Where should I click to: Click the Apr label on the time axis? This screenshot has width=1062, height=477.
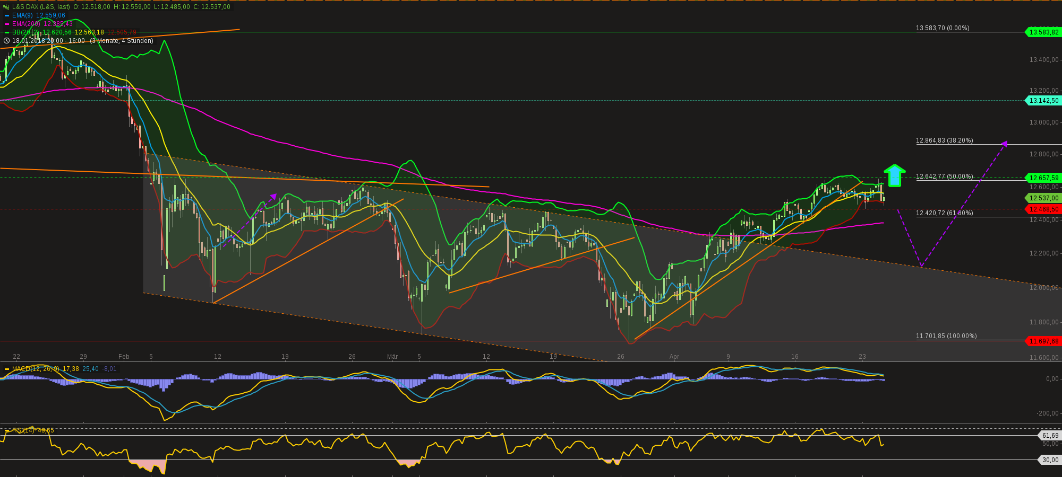pos(675,357)
